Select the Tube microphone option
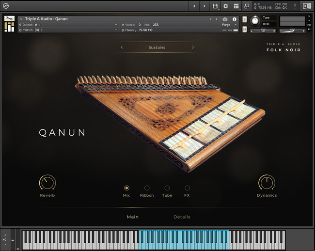The image size is (315, 251). click(x=167, y=188)
